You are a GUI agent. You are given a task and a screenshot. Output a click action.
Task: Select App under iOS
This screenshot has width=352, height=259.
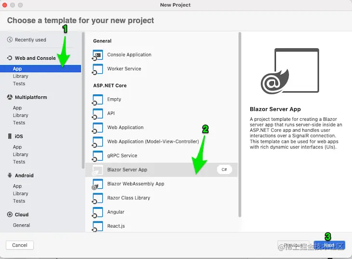coord(17,147)
